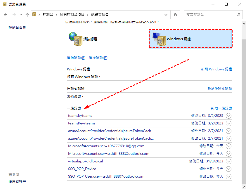Close the 認證管理員 window
This screenshot has height=189, width=246.
239,4
